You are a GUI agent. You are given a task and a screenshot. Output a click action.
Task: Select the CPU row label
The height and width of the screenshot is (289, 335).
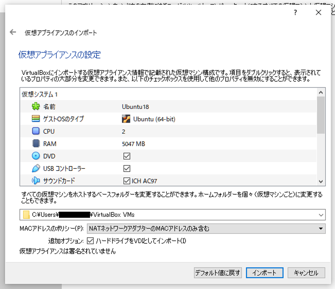(x=49, y=131)
